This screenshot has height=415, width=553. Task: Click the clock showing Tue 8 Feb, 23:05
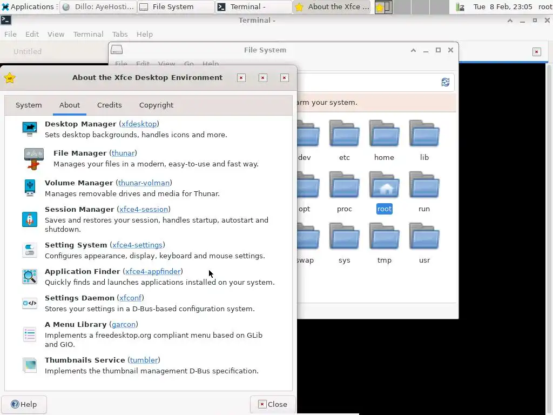[503, 6]
